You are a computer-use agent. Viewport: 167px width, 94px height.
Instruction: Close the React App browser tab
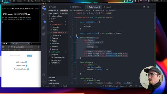[28, 44]
